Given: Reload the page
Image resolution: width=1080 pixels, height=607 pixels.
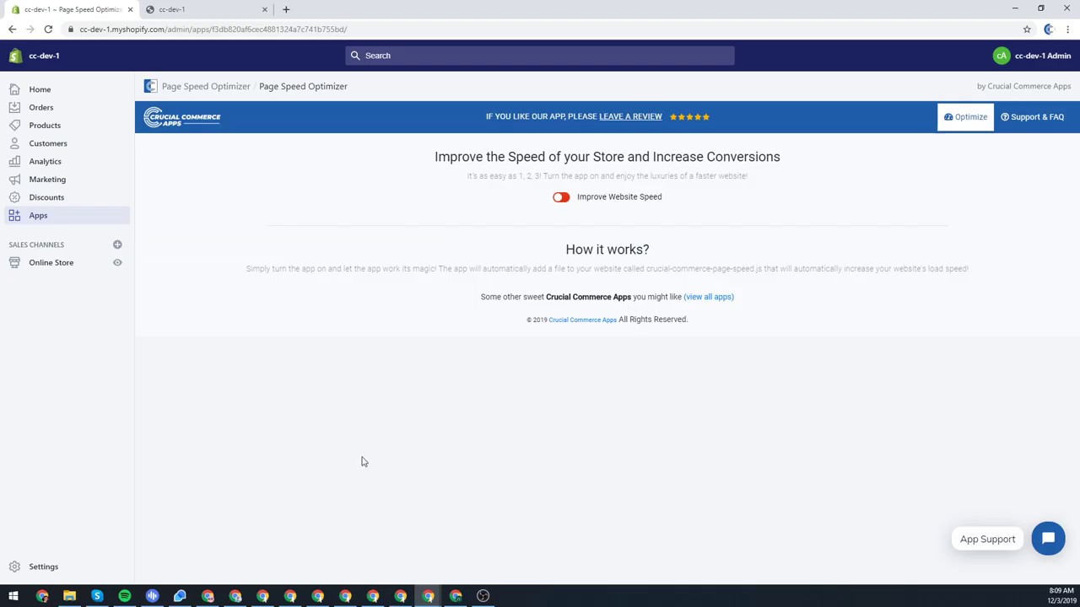Looking at the screenshot, I should pos(48,30).
